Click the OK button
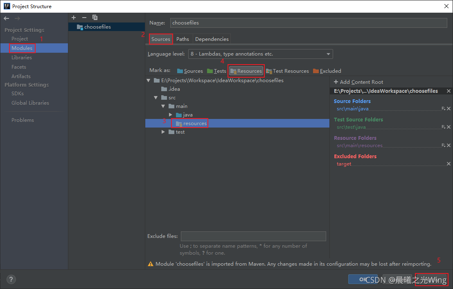 (363, 279)
